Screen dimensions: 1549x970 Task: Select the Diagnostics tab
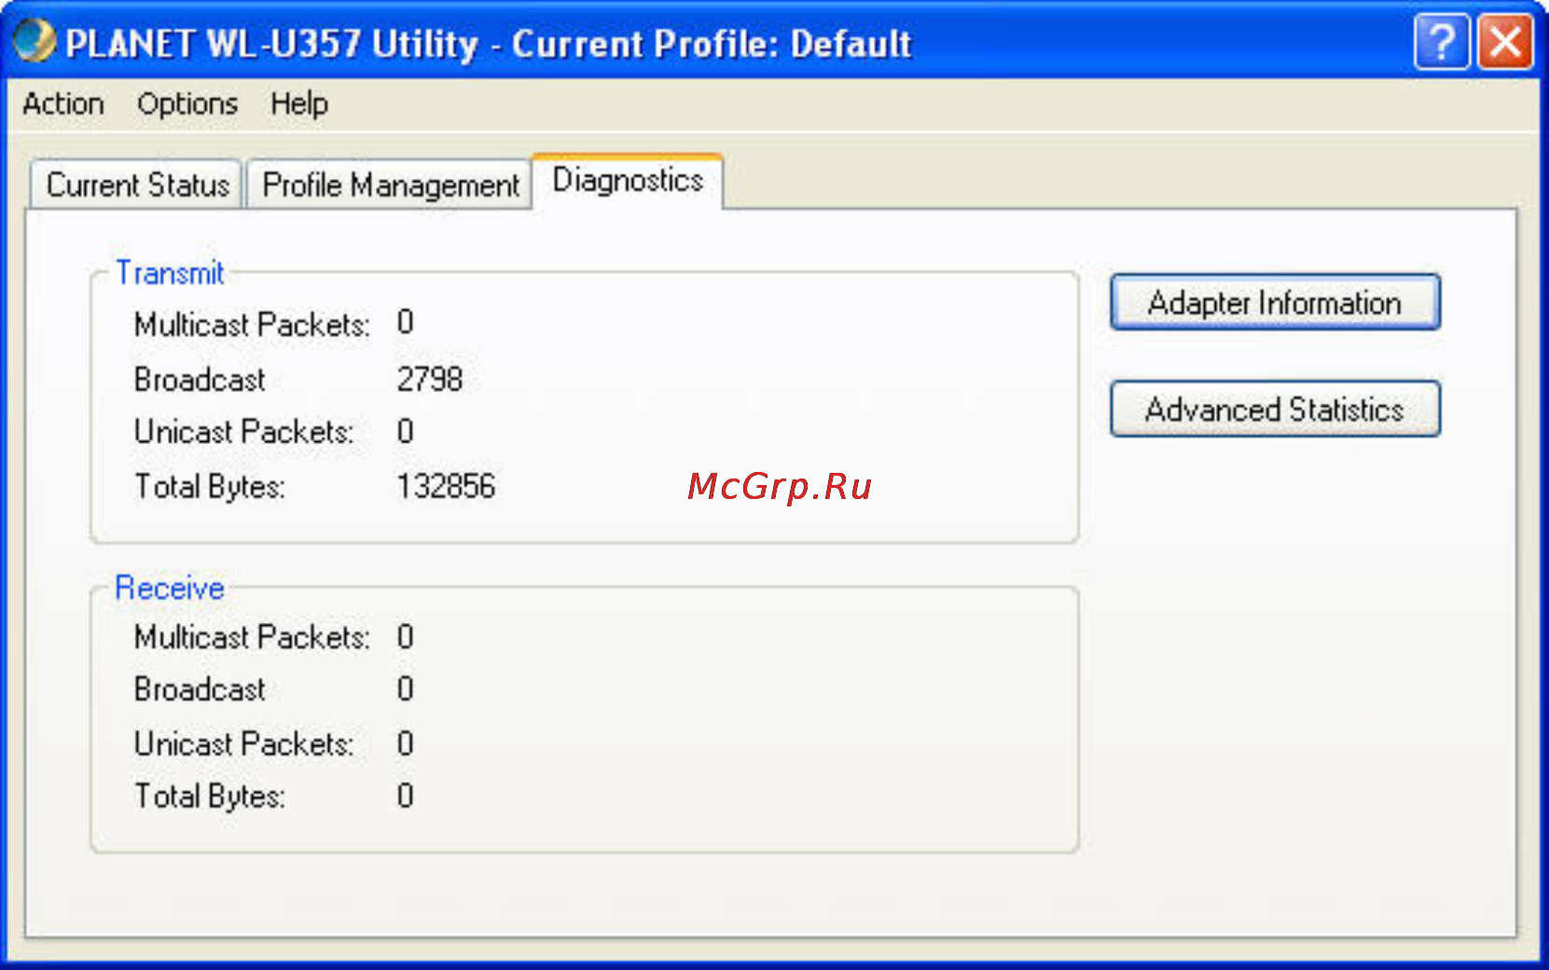point(628,180)
